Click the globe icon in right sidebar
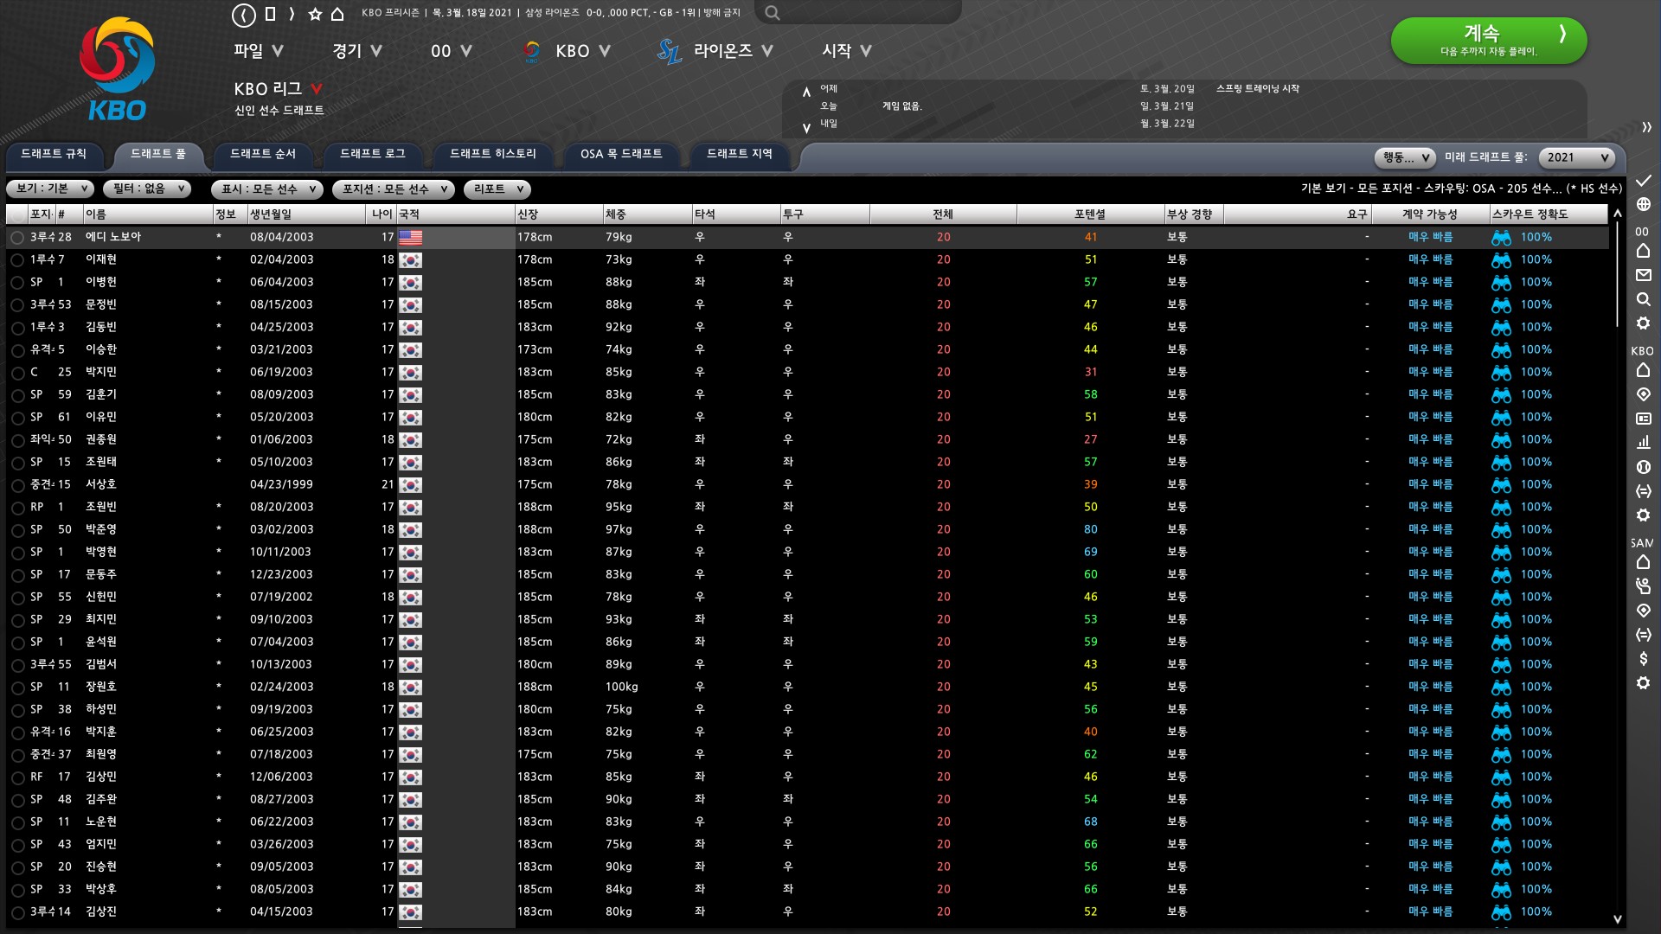 [1643, 205]
